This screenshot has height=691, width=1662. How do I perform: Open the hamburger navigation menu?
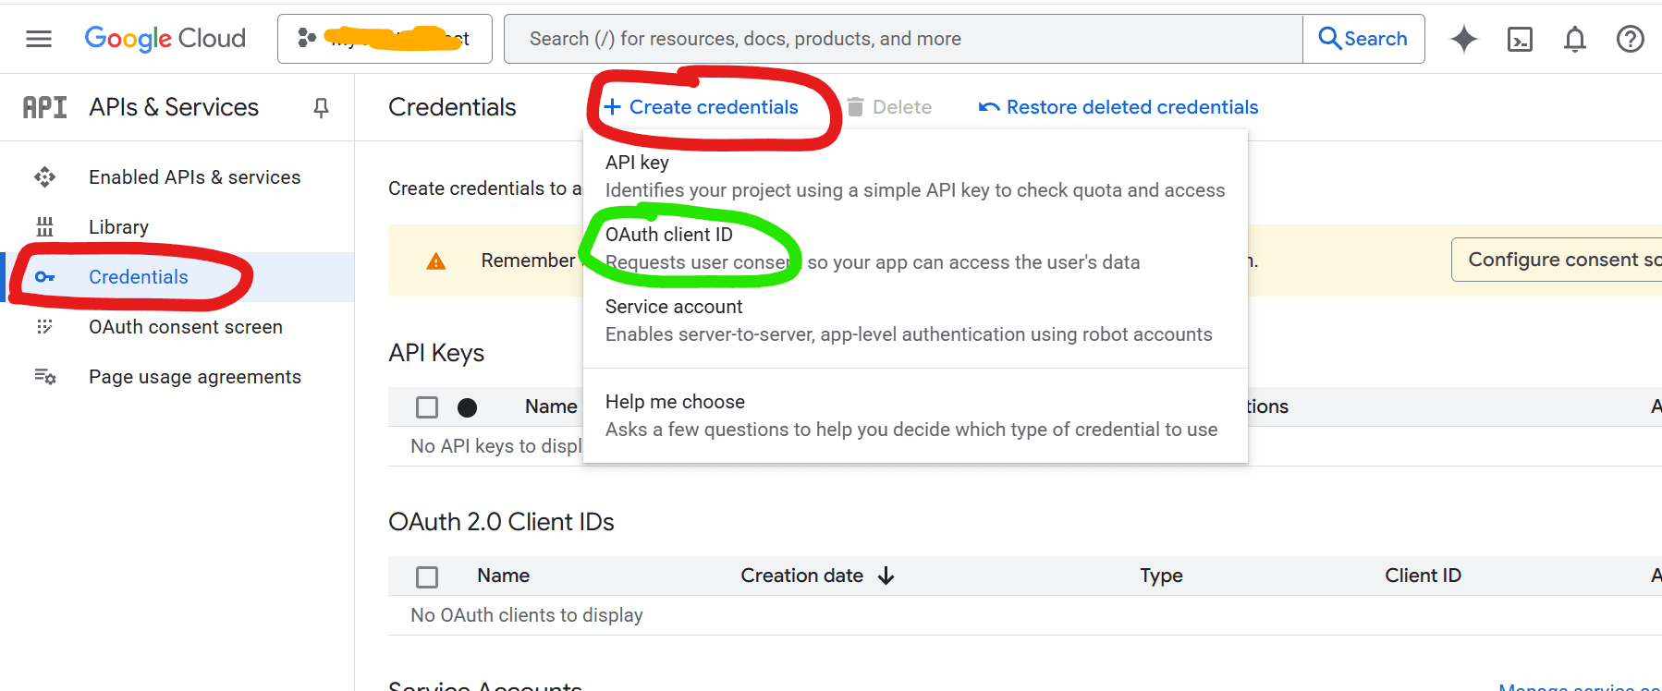39,39
